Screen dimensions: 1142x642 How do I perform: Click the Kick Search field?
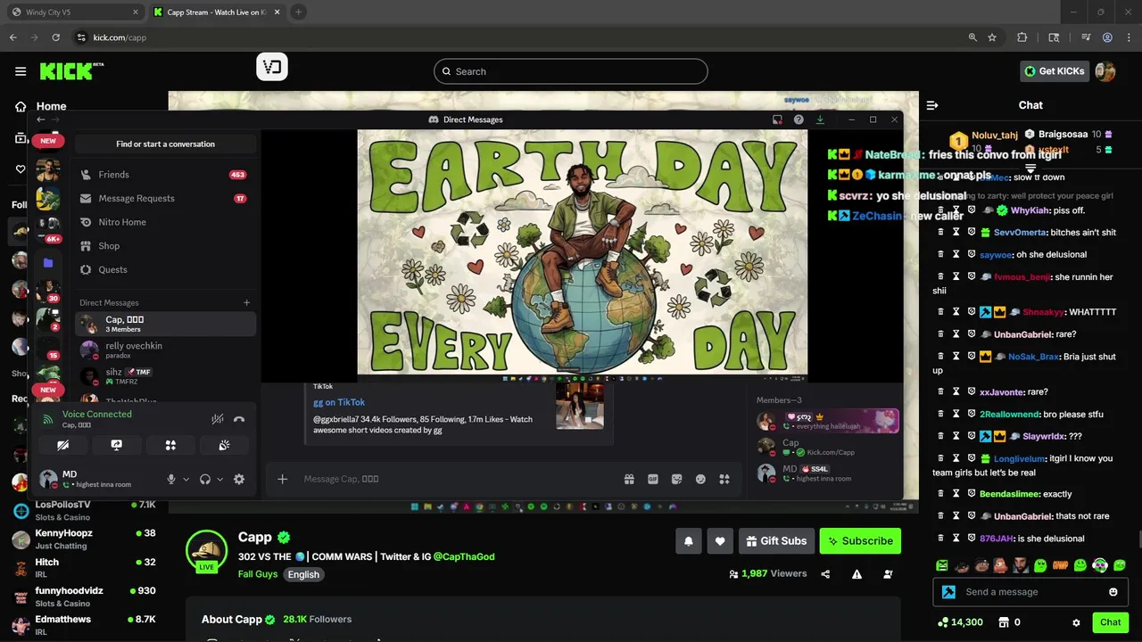tap(571, 71)
